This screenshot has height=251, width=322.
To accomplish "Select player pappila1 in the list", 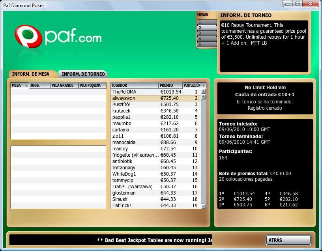I will tap(155, 117).
